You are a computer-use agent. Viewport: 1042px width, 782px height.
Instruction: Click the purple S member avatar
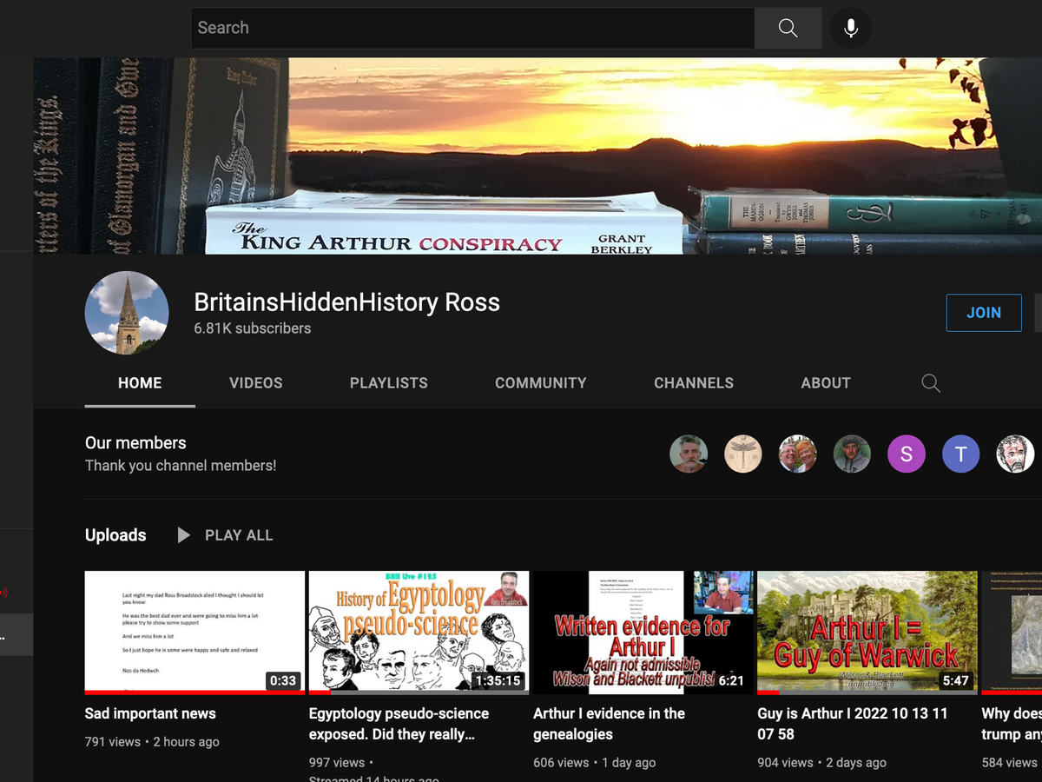pos(907,454)
